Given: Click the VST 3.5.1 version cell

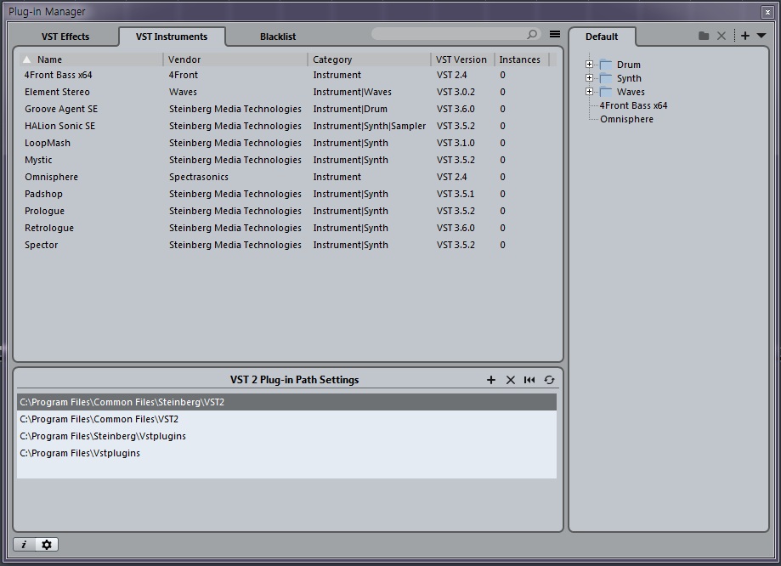Looking at the screenshot, I should [456, 194].
